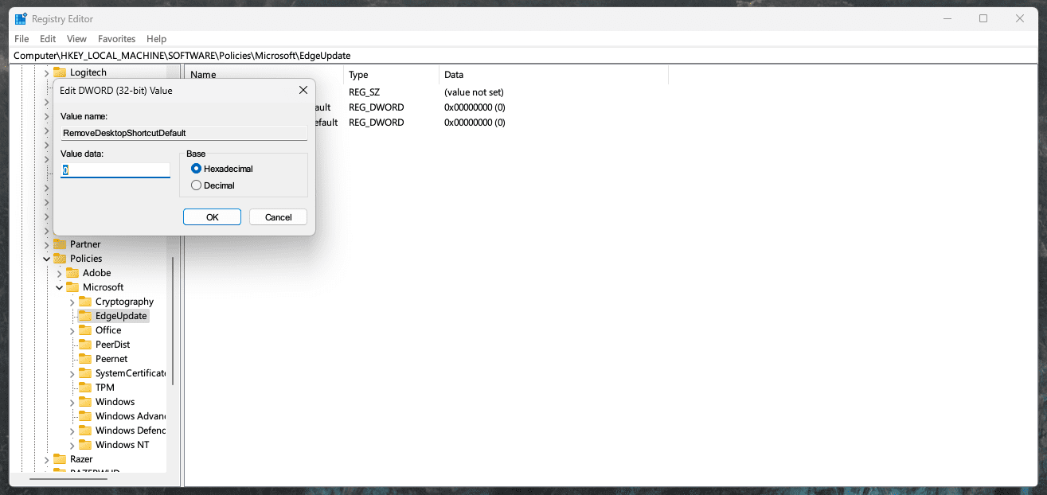Cancel the Edit DWORD dialog
1047x495 pixels.
[278, 217]
